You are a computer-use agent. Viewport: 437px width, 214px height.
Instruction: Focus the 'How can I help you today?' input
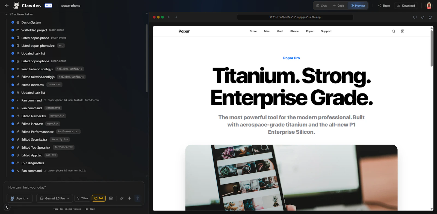point(74,187)
